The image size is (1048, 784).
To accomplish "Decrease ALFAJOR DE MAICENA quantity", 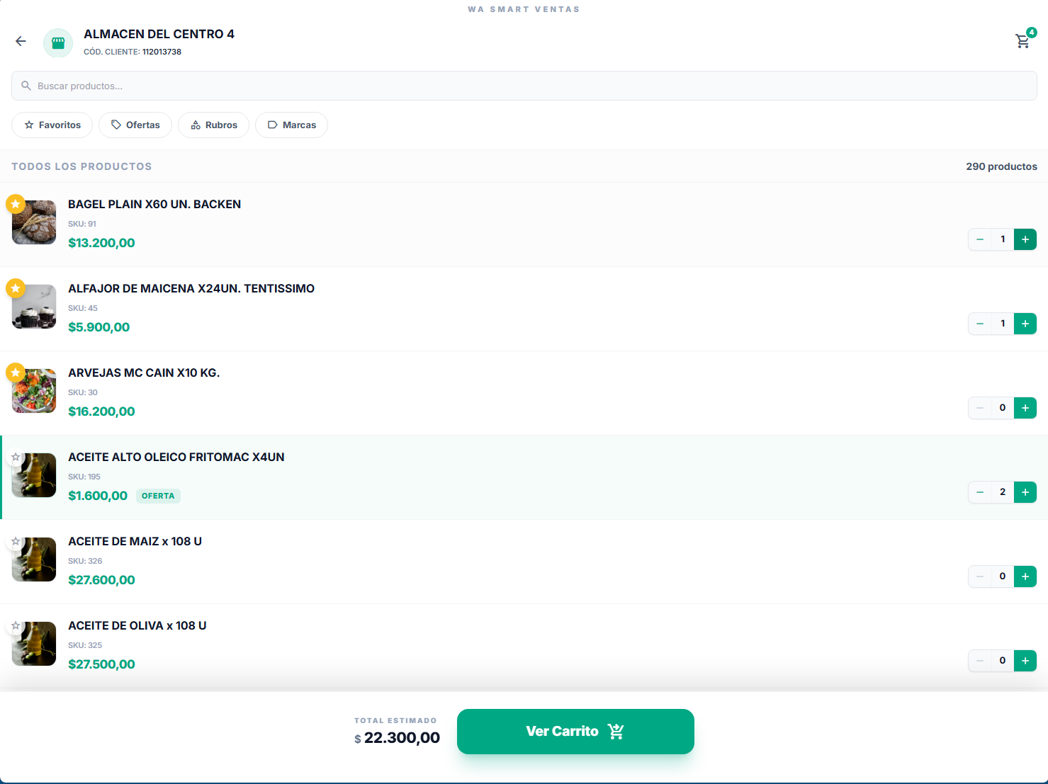I will pos(980,324).
